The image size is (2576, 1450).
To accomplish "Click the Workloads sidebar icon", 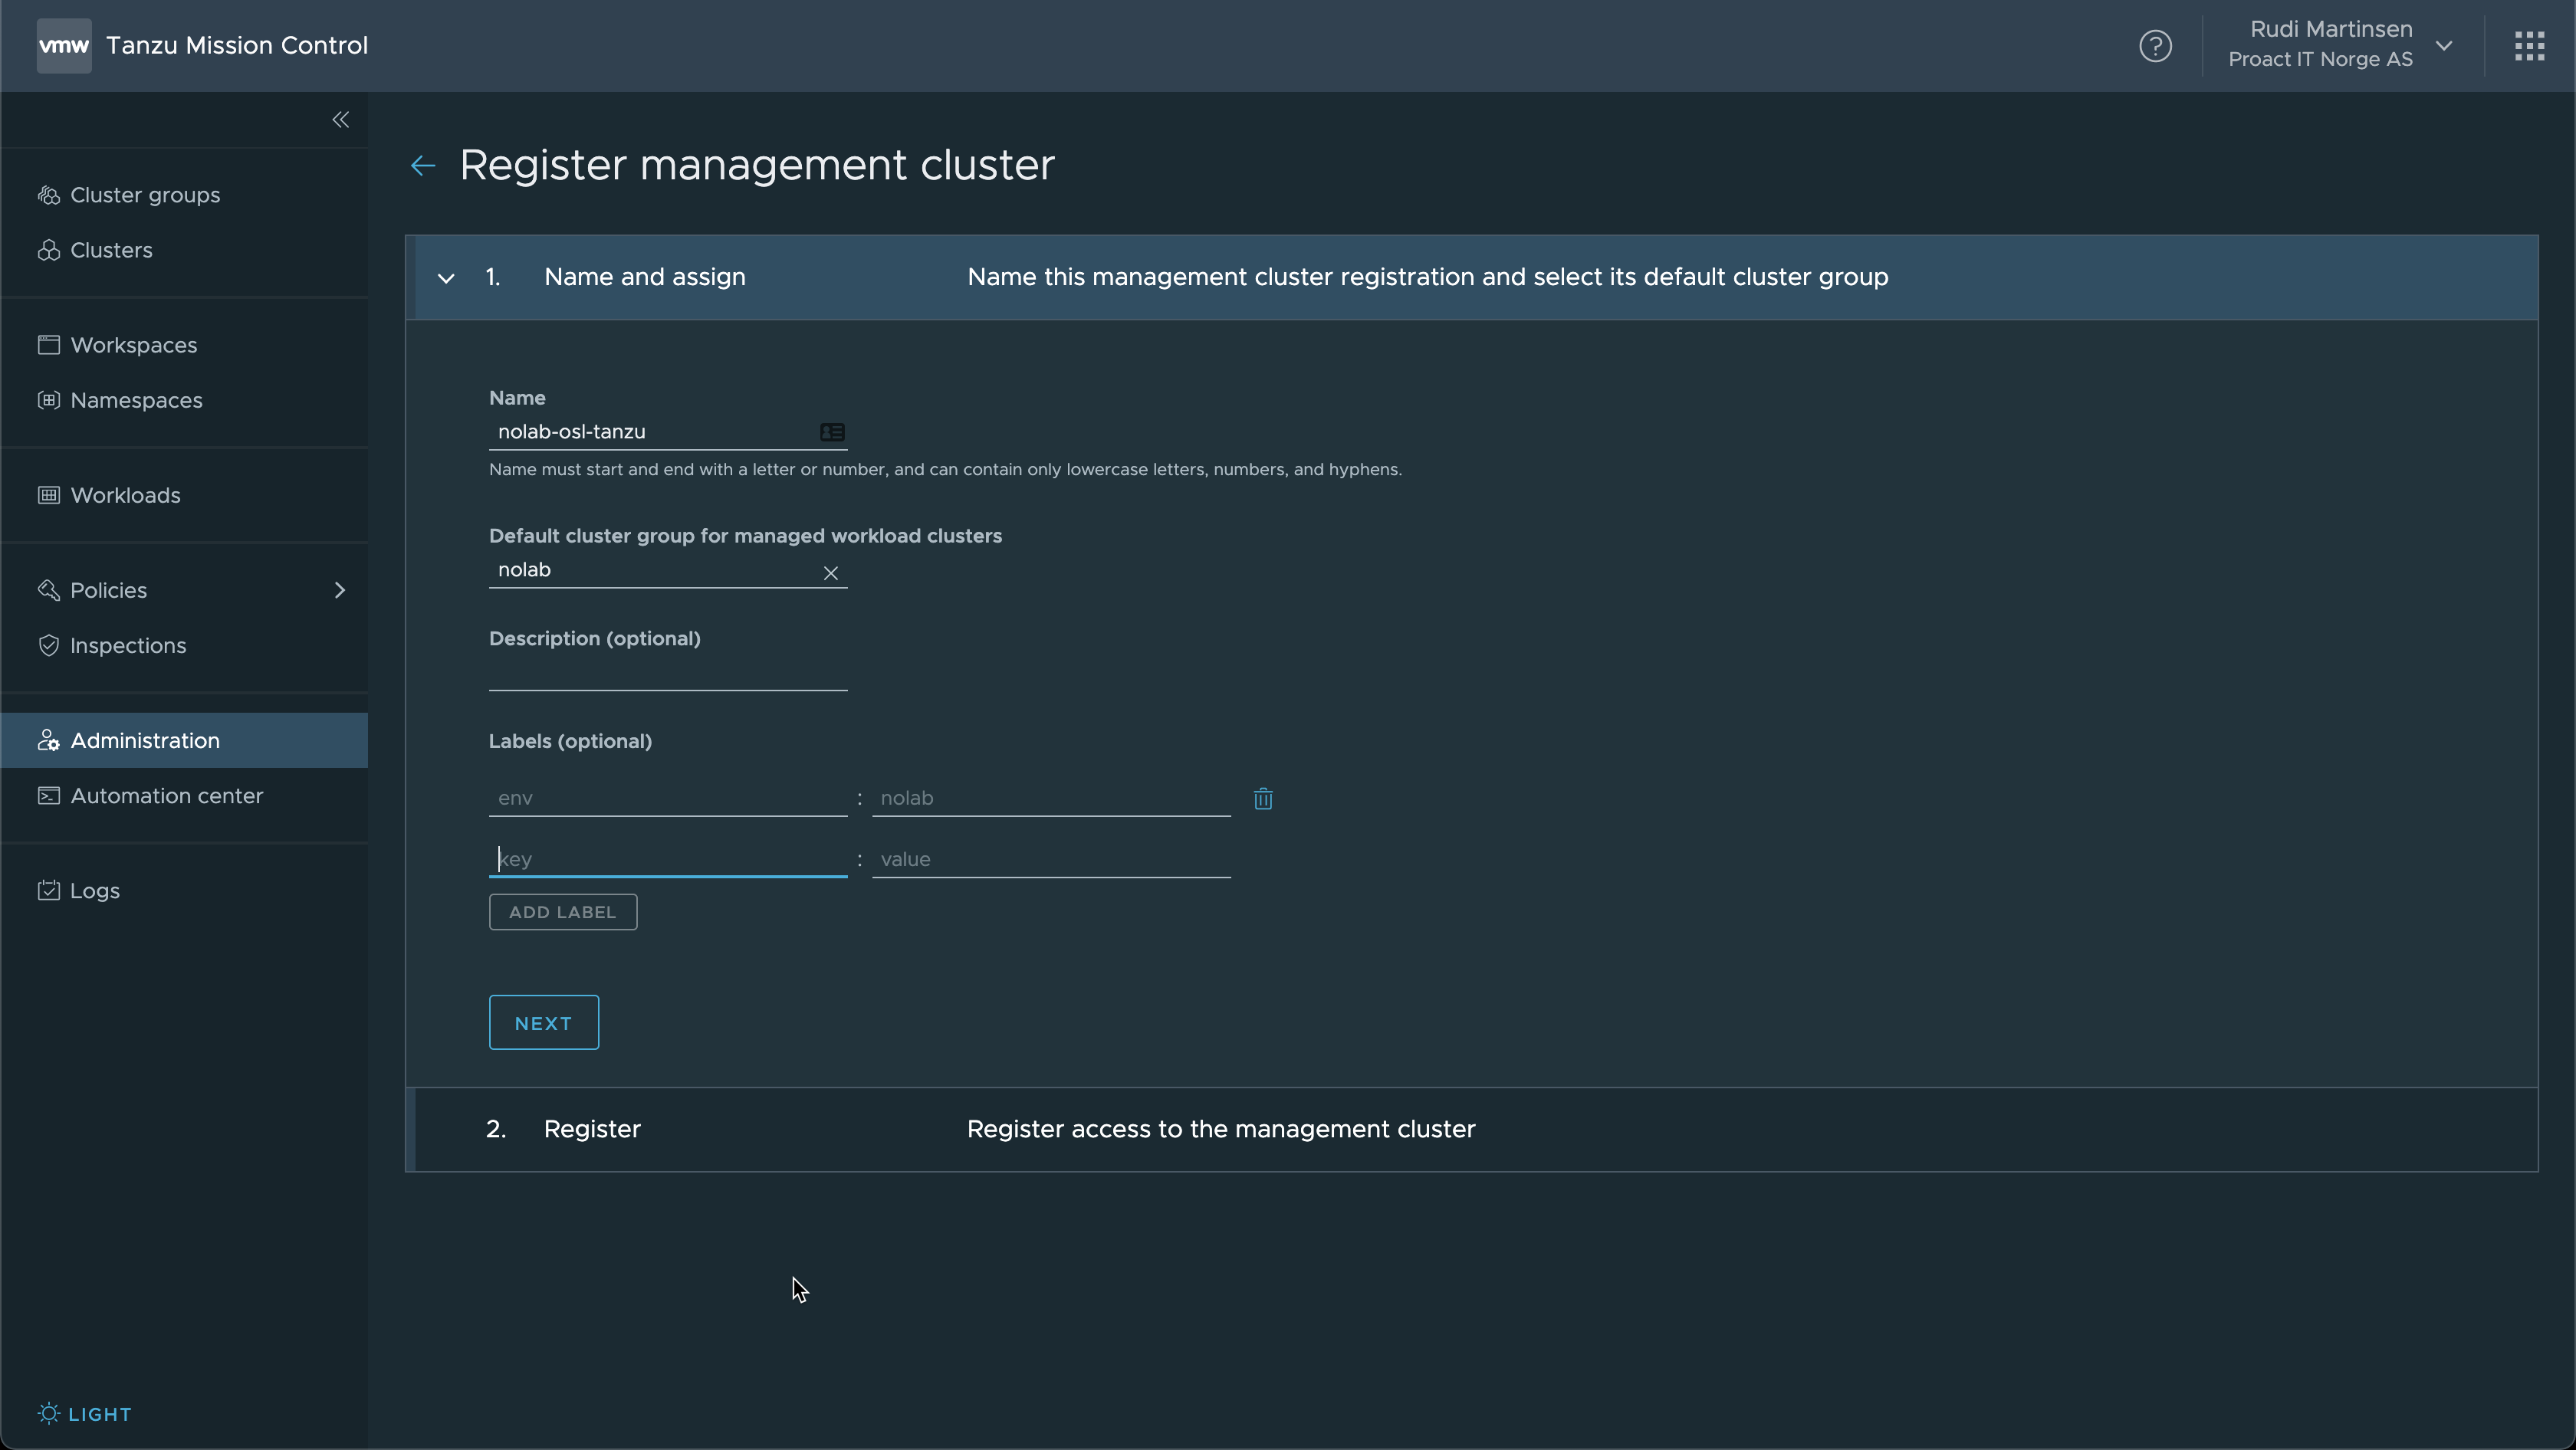I will click(x=48, y=494).
